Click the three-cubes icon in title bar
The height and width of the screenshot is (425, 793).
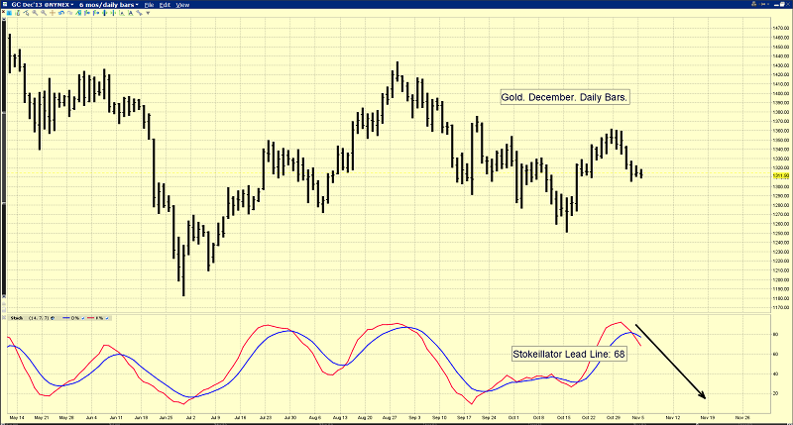click(754, 4)
